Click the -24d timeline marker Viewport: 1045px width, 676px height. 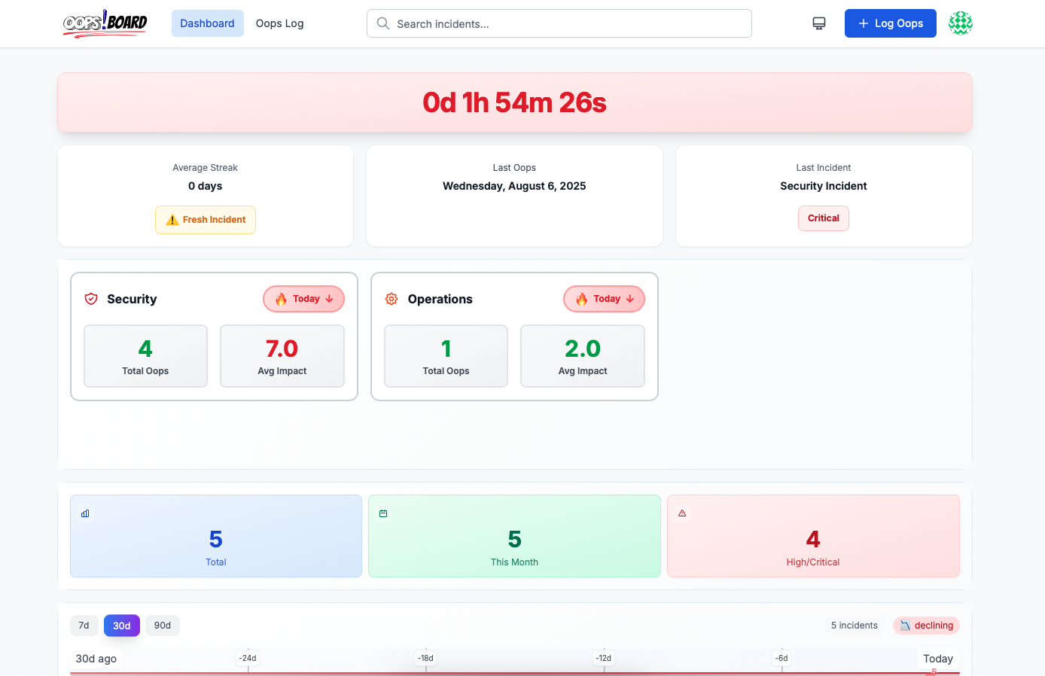click(x=248, y=658)
